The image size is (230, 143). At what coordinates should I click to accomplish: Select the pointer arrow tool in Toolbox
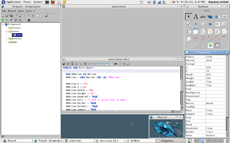(189, 16)
